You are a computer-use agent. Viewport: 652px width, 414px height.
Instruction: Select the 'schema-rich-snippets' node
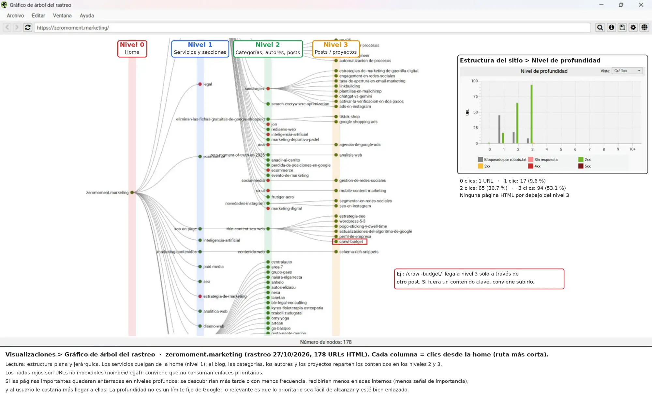click(336, 252)
